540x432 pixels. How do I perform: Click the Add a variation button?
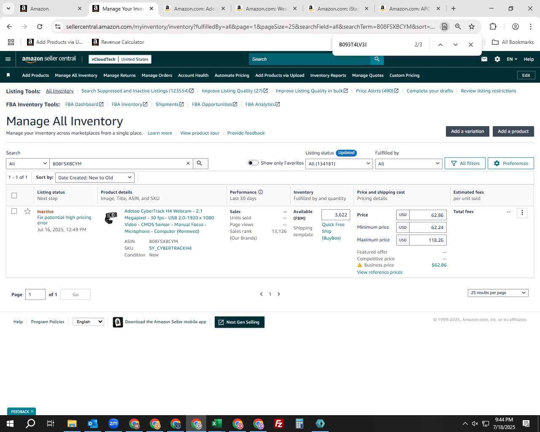(467, 131)
